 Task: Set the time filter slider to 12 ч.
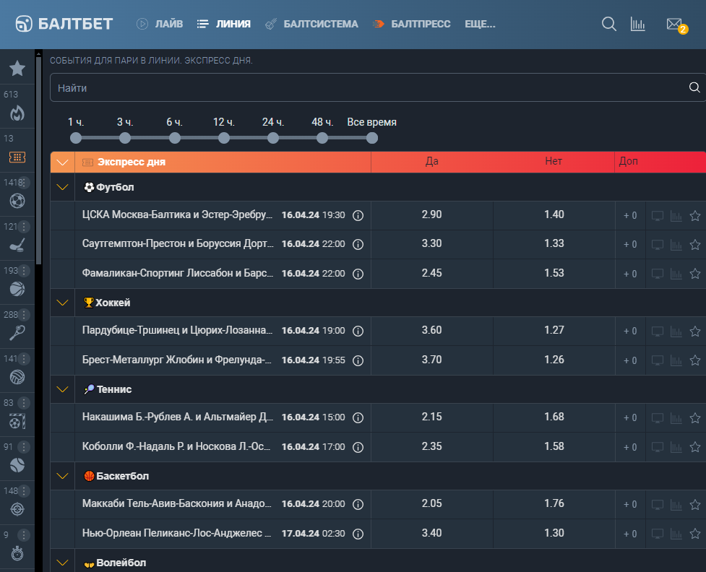224,138
